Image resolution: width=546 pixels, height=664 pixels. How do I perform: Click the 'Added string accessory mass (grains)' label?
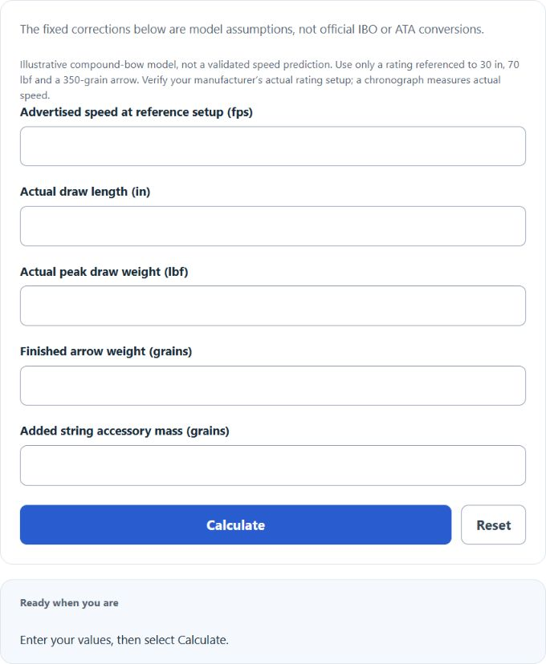pos(124,431)
